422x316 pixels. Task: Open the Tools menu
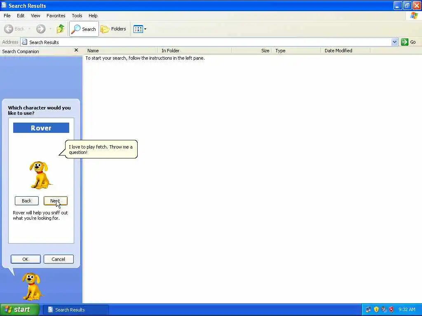[x=77, y=16]
